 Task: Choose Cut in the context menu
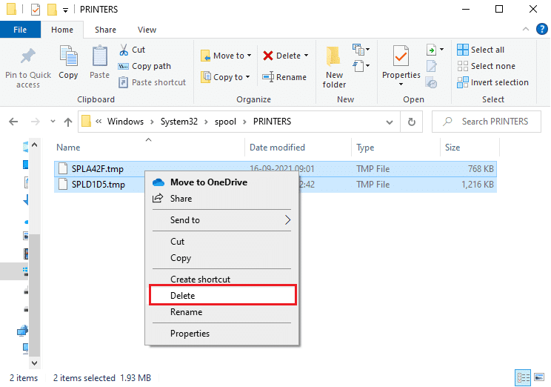point(221,242)
